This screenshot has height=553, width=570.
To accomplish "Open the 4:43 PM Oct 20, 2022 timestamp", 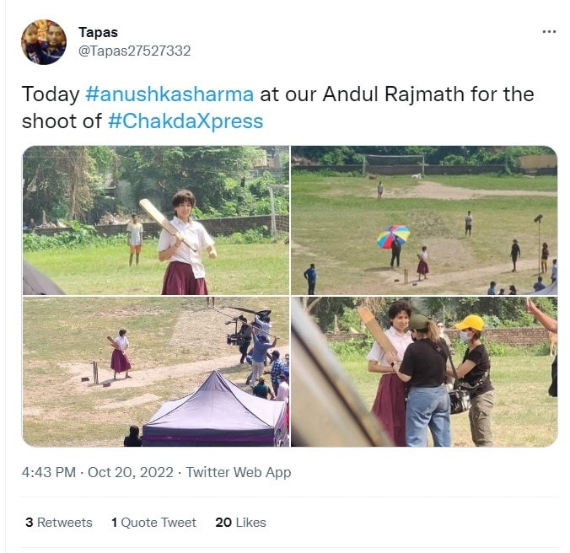I will 98,472.
